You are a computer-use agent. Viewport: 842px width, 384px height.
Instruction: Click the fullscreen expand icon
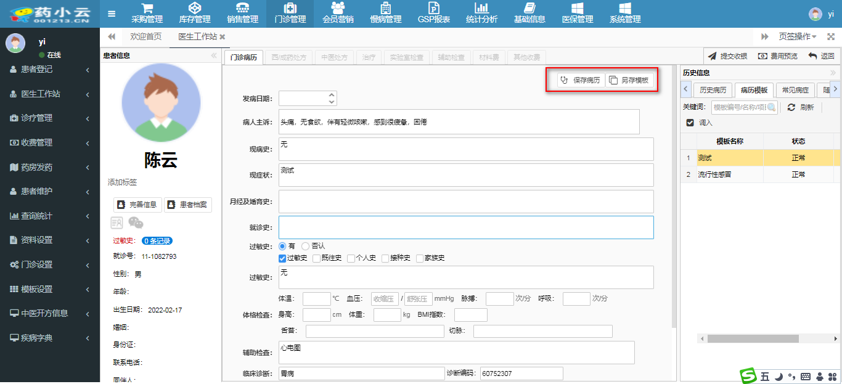point(831,37)
